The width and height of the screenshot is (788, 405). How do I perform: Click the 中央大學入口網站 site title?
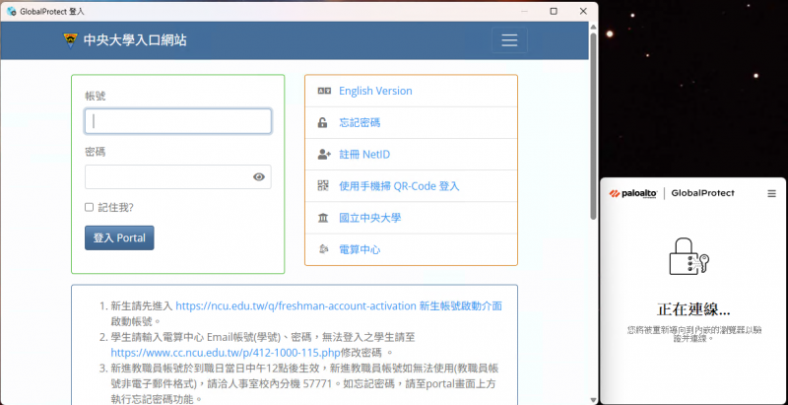pos(135,40)
